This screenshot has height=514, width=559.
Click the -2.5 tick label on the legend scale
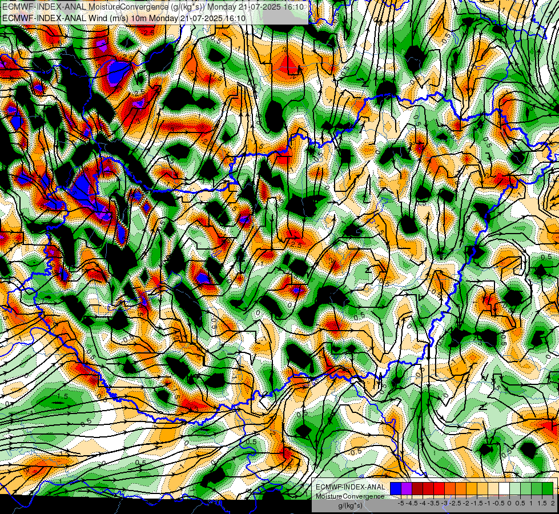(x=455, y=503)
